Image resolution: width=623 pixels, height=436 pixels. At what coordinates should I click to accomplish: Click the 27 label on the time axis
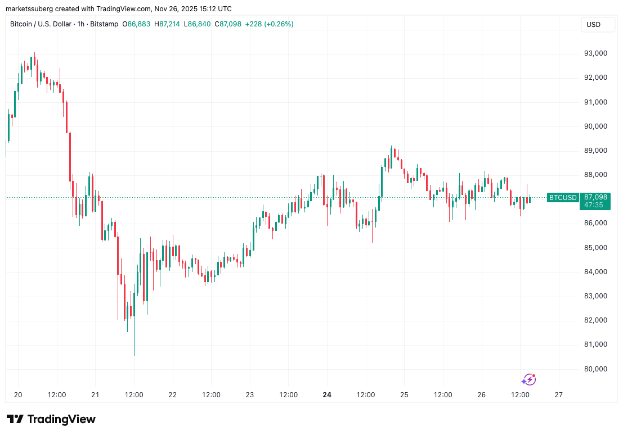pos(558,395)
